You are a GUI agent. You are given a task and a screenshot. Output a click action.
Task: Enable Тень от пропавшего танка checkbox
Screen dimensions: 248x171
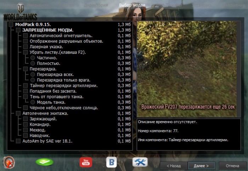click(26, 97)
